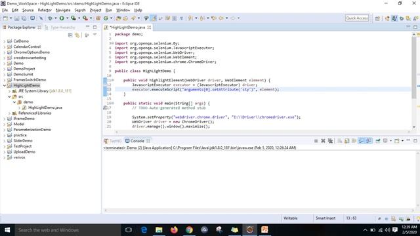Click Remove All Terminated Launches icon
The width and height of the screenshot is (420, 236).
330,141
